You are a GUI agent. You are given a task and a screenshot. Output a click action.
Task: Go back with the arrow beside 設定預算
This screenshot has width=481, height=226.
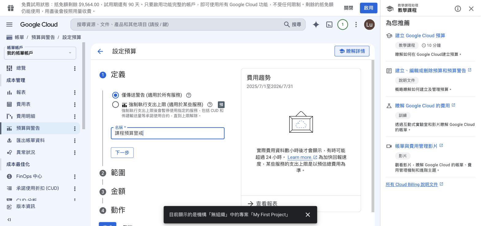click(100, 52)
